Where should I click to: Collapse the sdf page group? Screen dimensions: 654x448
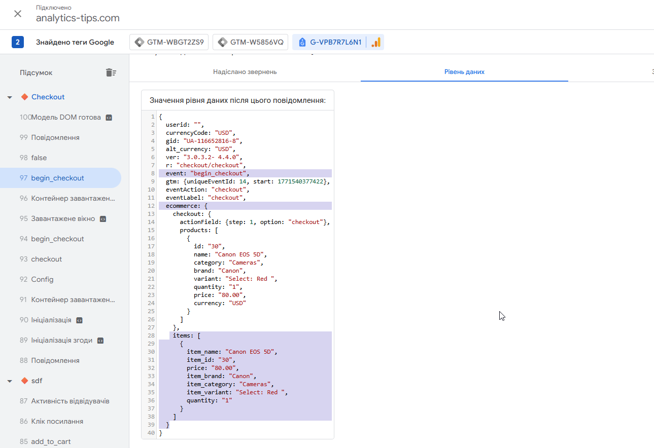(10, 381)
